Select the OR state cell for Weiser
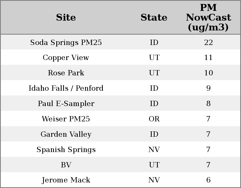 (154, 119)
